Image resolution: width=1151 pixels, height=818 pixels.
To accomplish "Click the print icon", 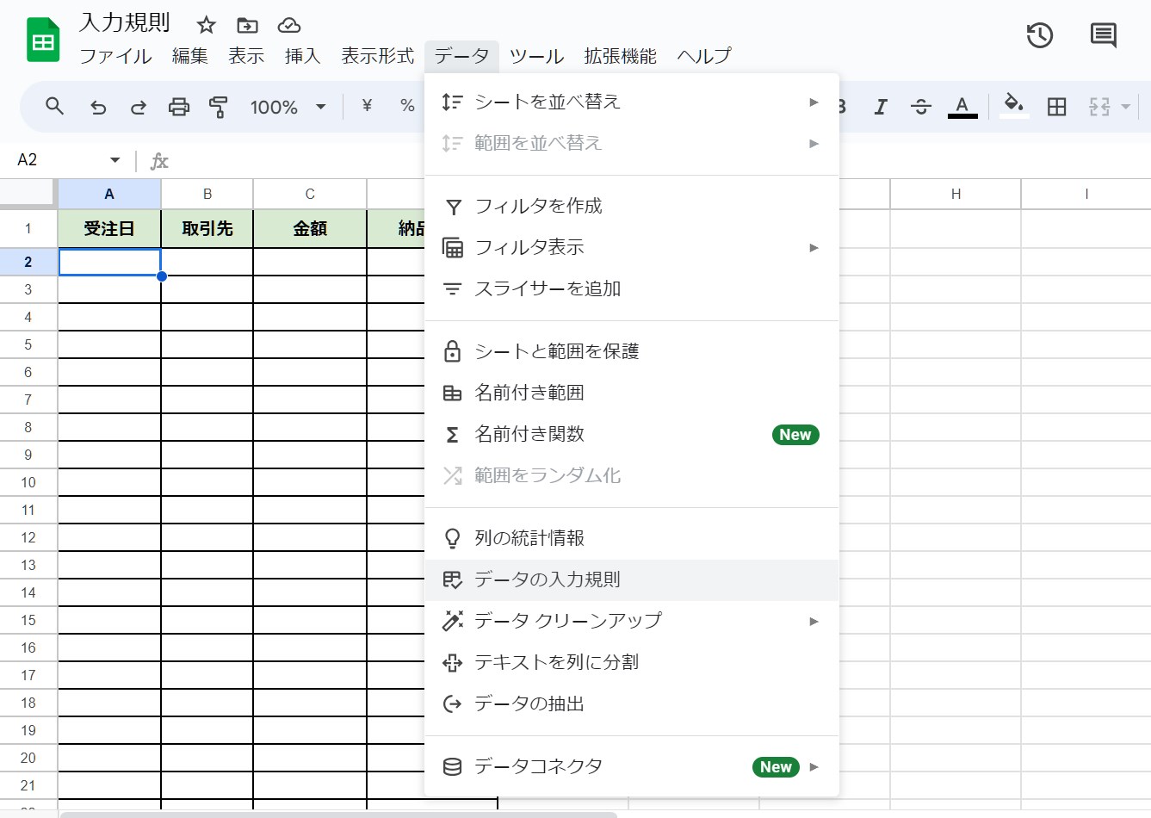I will click(178, 107).
